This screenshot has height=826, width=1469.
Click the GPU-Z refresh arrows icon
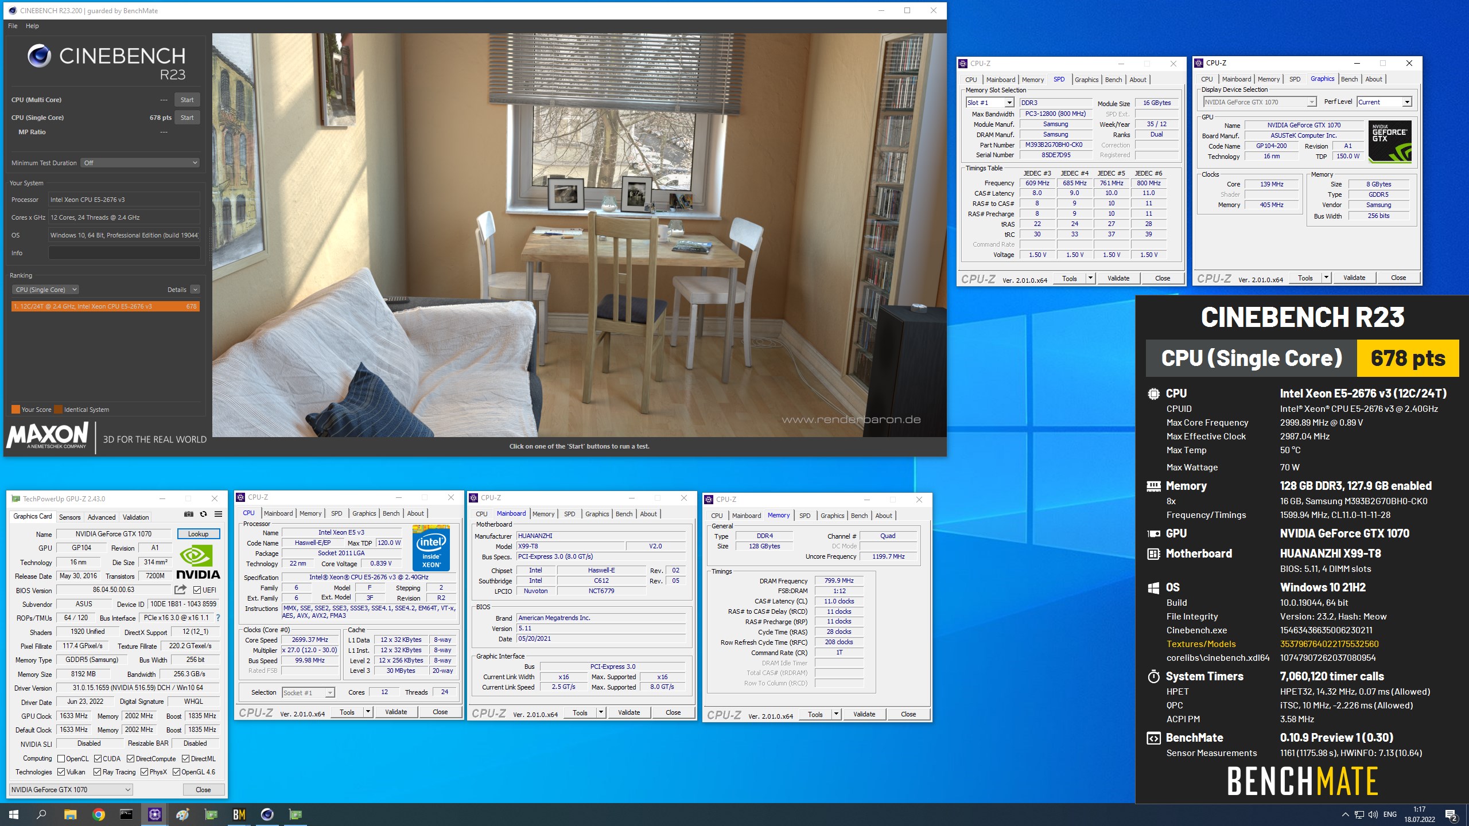(x=203, y=514)
